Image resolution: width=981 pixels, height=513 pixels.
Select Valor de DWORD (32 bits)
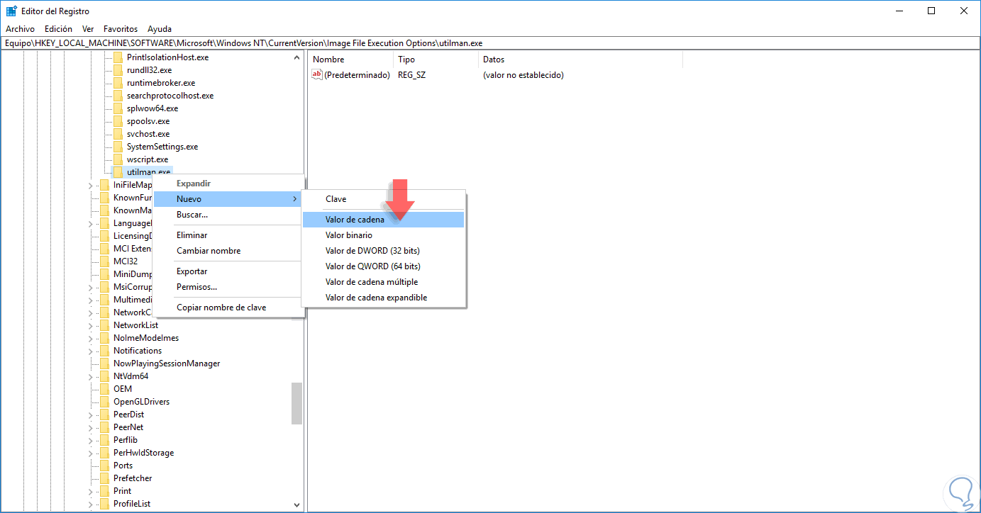[x=383, y=251]
